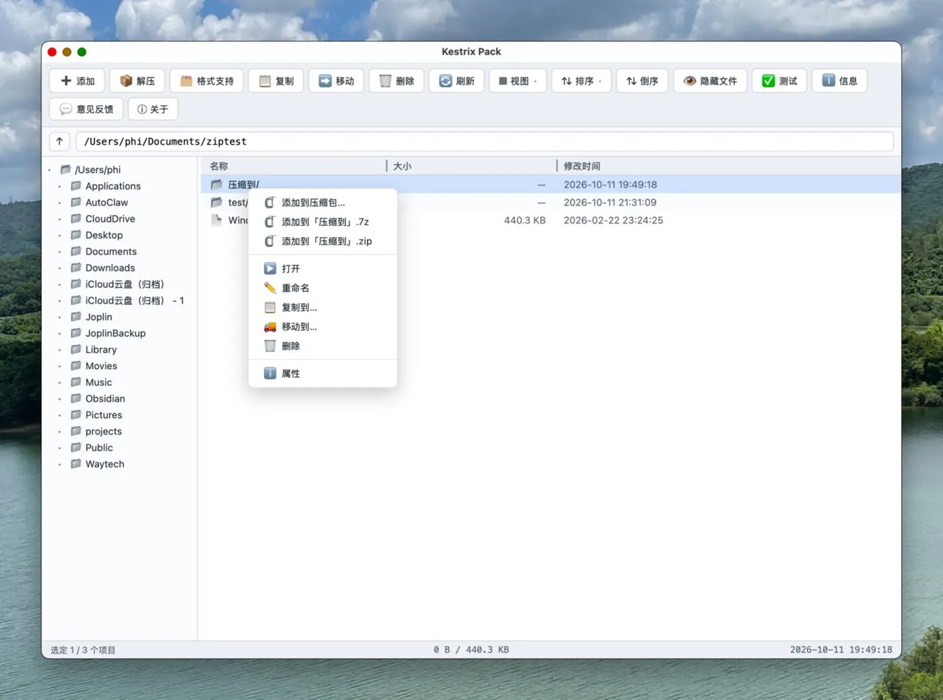Screen dimensions: 943x700
Task: Toggle 倒序 (reverse order) sorting
Action: pos(643,81)
